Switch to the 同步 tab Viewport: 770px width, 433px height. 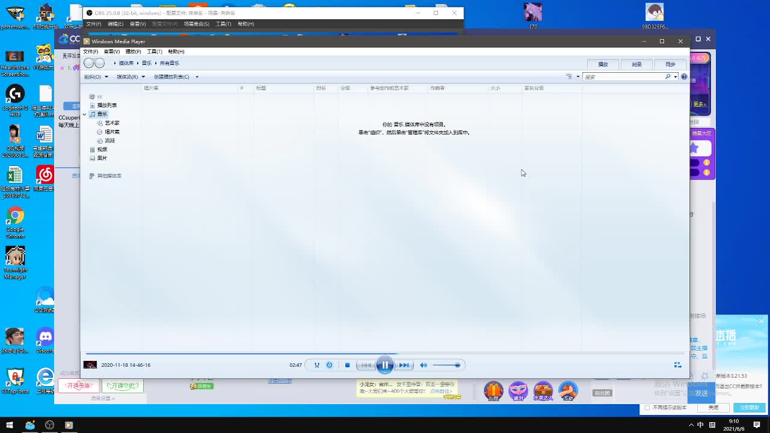(x=670, y=64)
